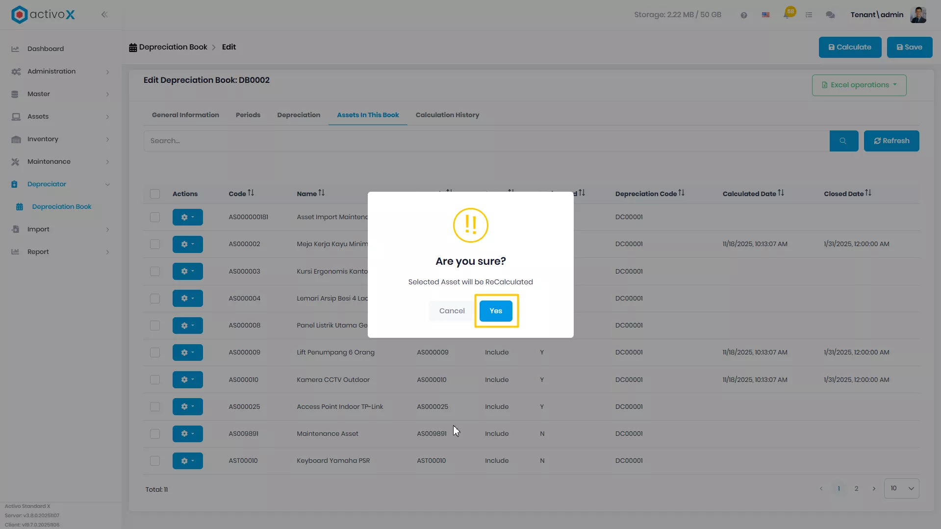Change language via the flag icon
The image size is (941, 529).
[x=765, y=15]
